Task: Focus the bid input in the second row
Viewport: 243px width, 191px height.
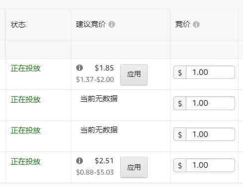Action: [210, 103]
